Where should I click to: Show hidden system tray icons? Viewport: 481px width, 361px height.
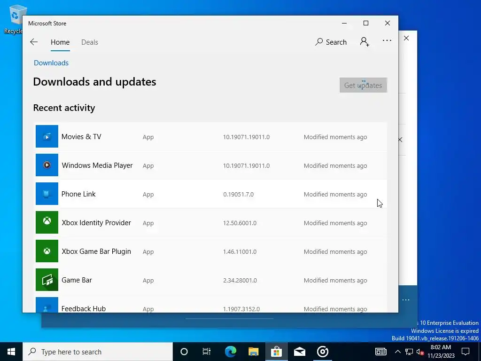point(397,352)
